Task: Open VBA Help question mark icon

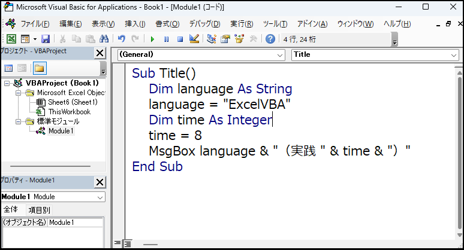Action: (x=270, y=39)
